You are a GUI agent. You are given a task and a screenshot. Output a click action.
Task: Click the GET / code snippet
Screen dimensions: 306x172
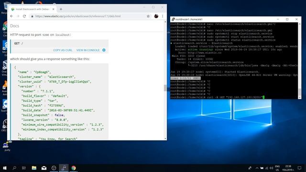click(x=19, y=43)
